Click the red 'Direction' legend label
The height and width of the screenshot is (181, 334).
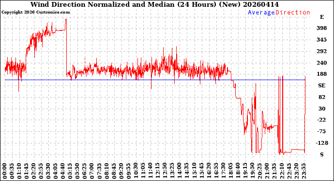click(x=293, y=13)
